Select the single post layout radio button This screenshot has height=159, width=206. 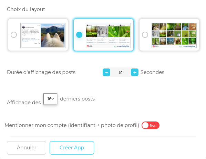coord(14,35)
